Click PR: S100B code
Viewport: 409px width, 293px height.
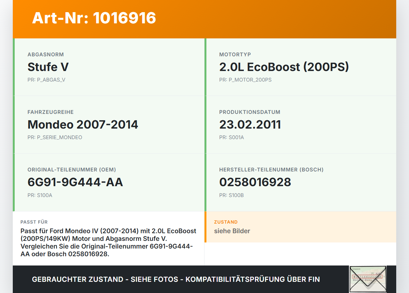tap(232, 195)
